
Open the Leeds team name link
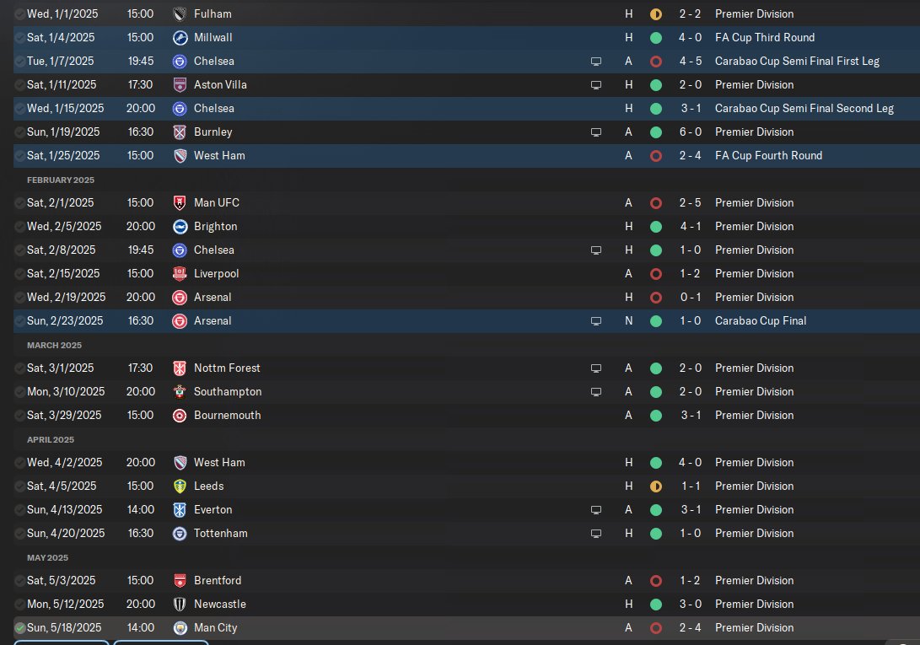208,486
